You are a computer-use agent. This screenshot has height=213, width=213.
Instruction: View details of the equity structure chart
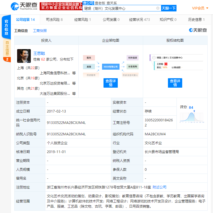click(x=175, y=83)
